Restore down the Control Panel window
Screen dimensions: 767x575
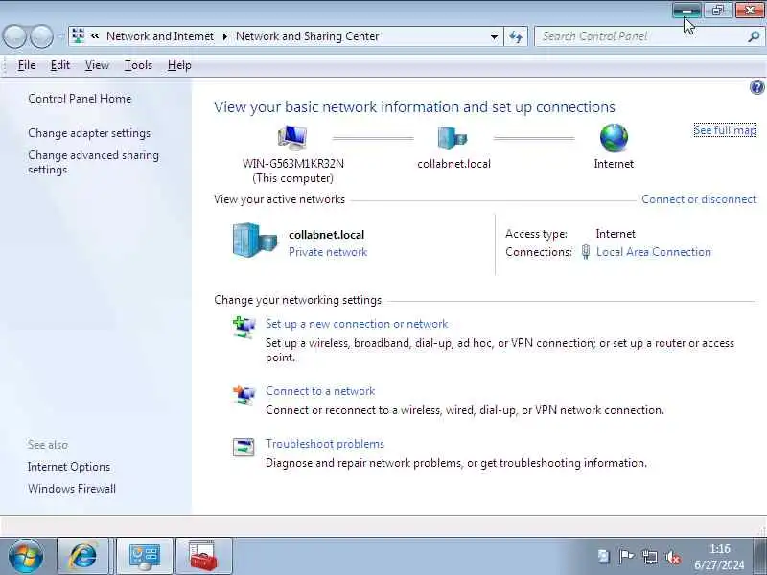[717, 10]
